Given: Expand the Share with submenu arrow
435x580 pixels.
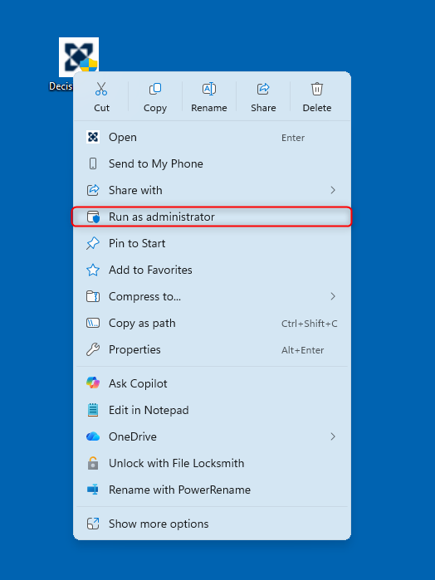Looking at the screenshot, I should [x=333, y=190].
